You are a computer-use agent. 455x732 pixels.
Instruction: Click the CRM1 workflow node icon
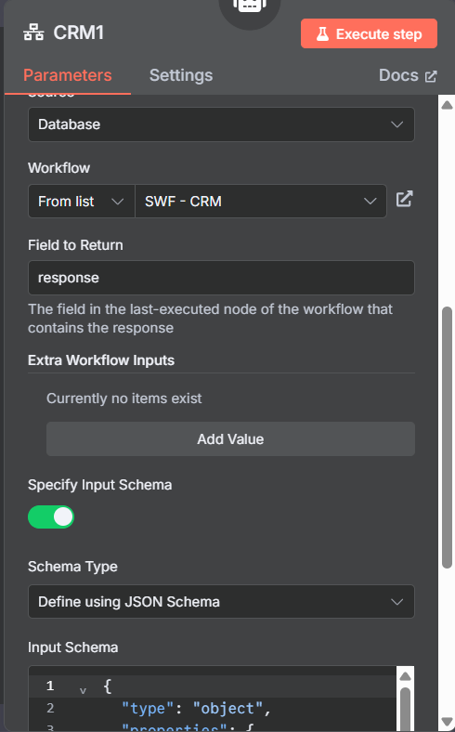[33, 33]
